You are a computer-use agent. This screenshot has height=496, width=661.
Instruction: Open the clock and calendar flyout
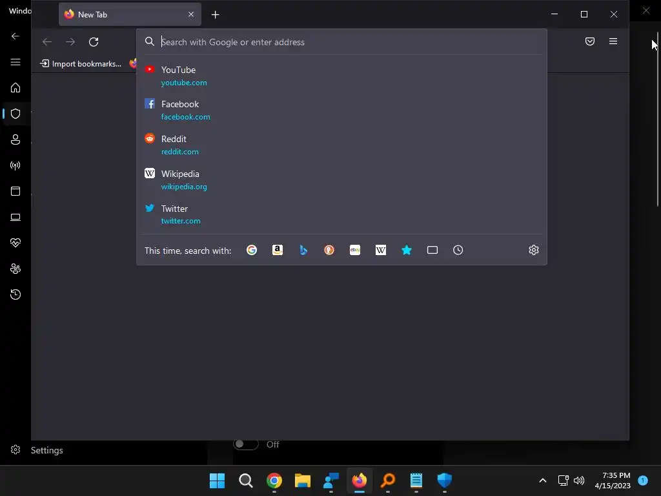613,480
